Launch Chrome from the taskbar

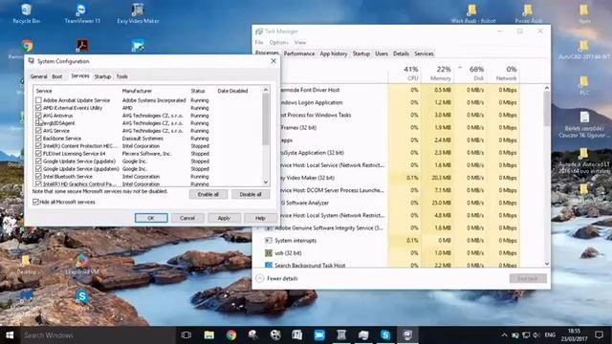click(x=231, y=335)
